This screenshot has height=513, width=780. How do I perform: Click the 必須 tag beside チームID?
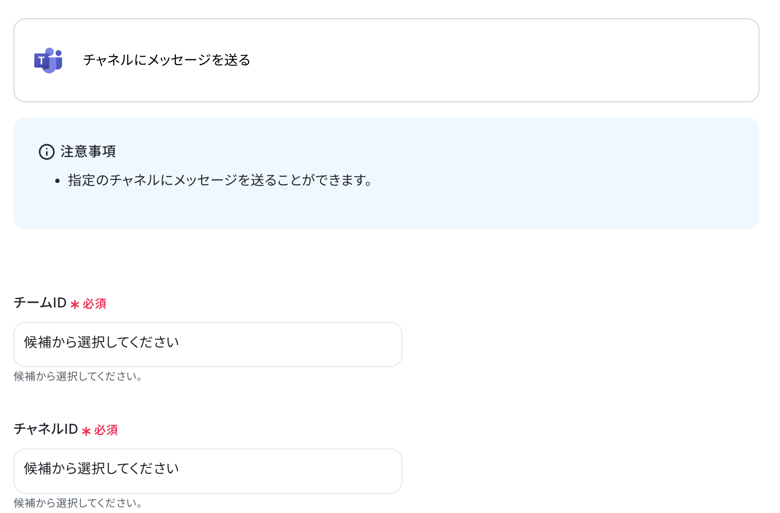click(95, 304)
